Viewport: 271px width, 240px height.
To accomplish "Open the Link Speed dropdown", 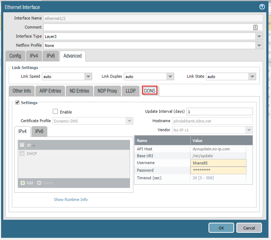I will (88, 77).
